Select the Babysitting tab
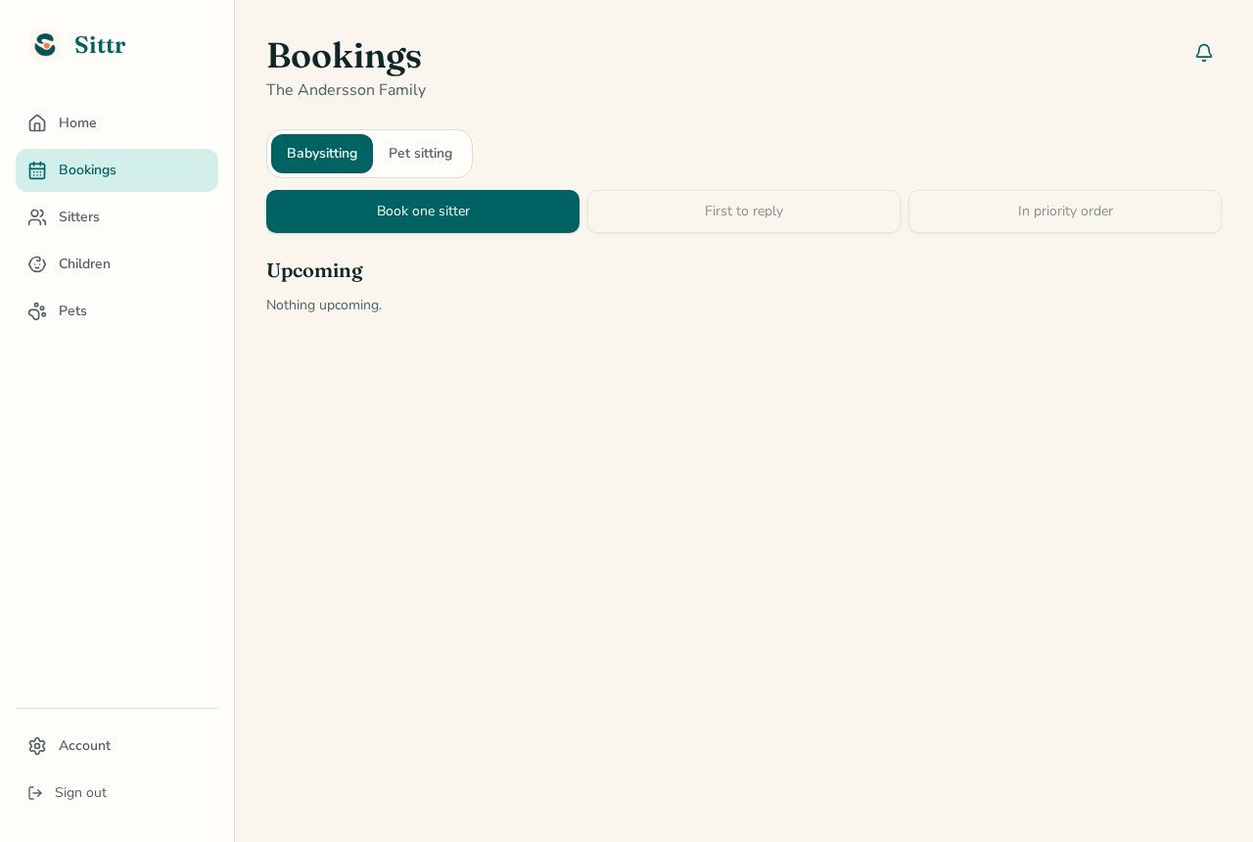 322,154
